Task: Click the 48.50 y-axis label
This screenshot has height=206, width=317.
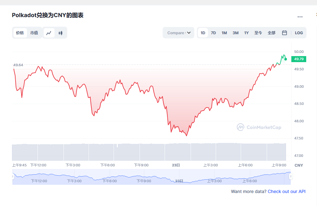Action: coord(299,104)
